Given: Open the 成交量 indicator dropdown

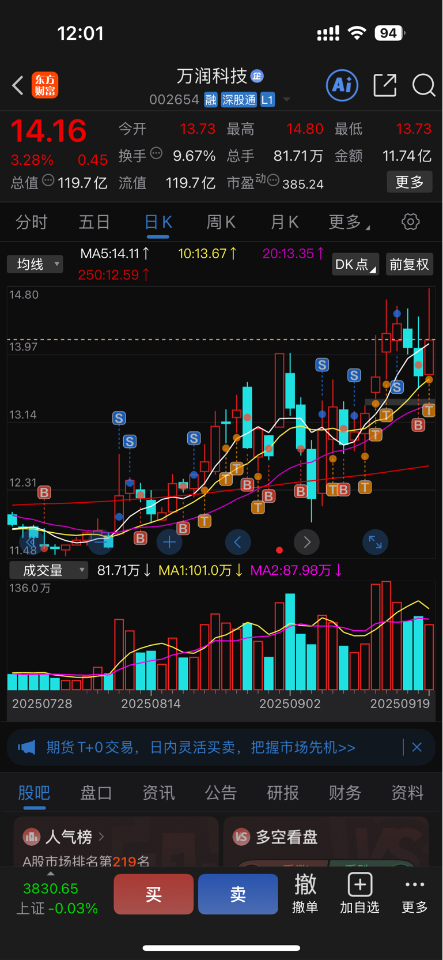Looking at the screenshot, I should coord(48,570).
